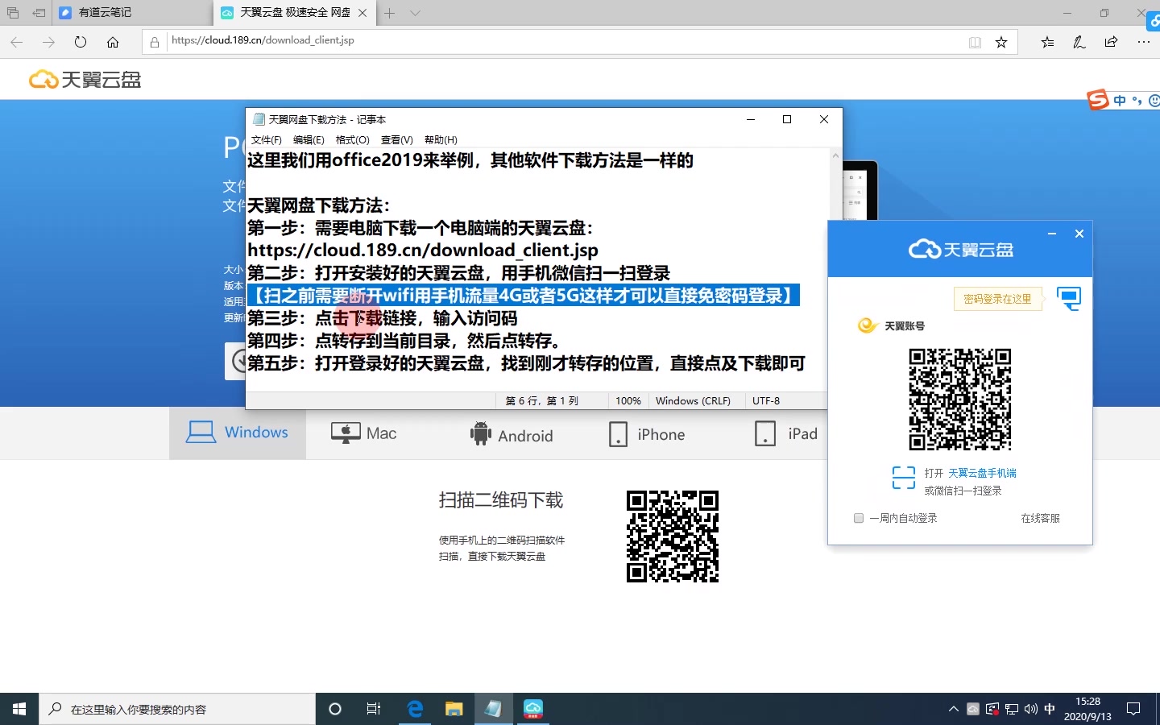Open browser settings and more menu
Screen dimensions: 1160x725
click(1144, 42)
